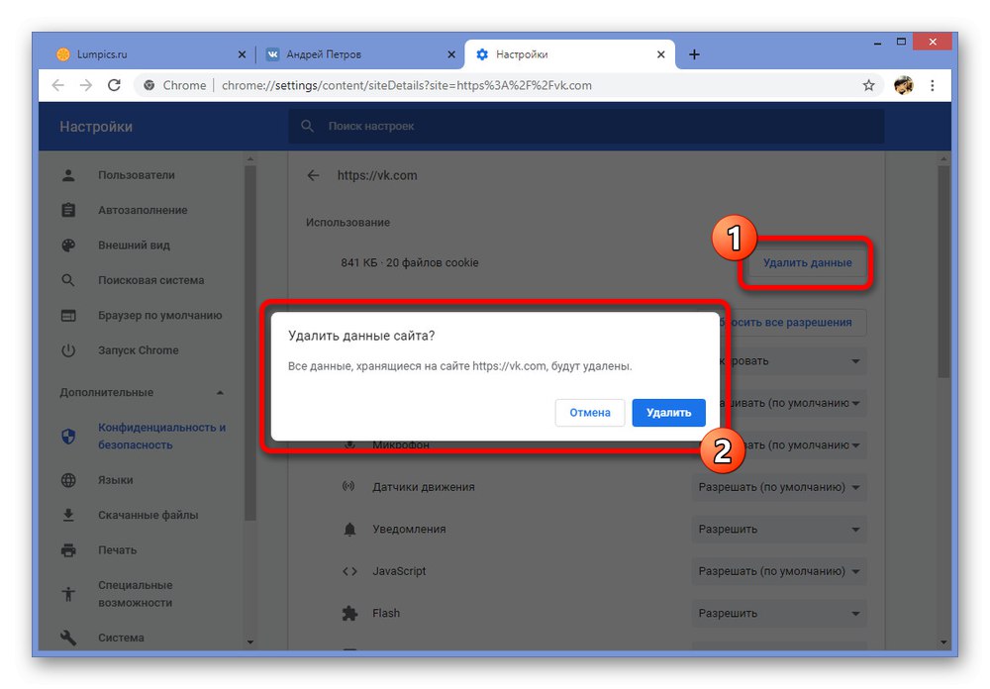Screen dimensions: 990x689
Task: Open Языки settings section
Action: tap(116, 480)
